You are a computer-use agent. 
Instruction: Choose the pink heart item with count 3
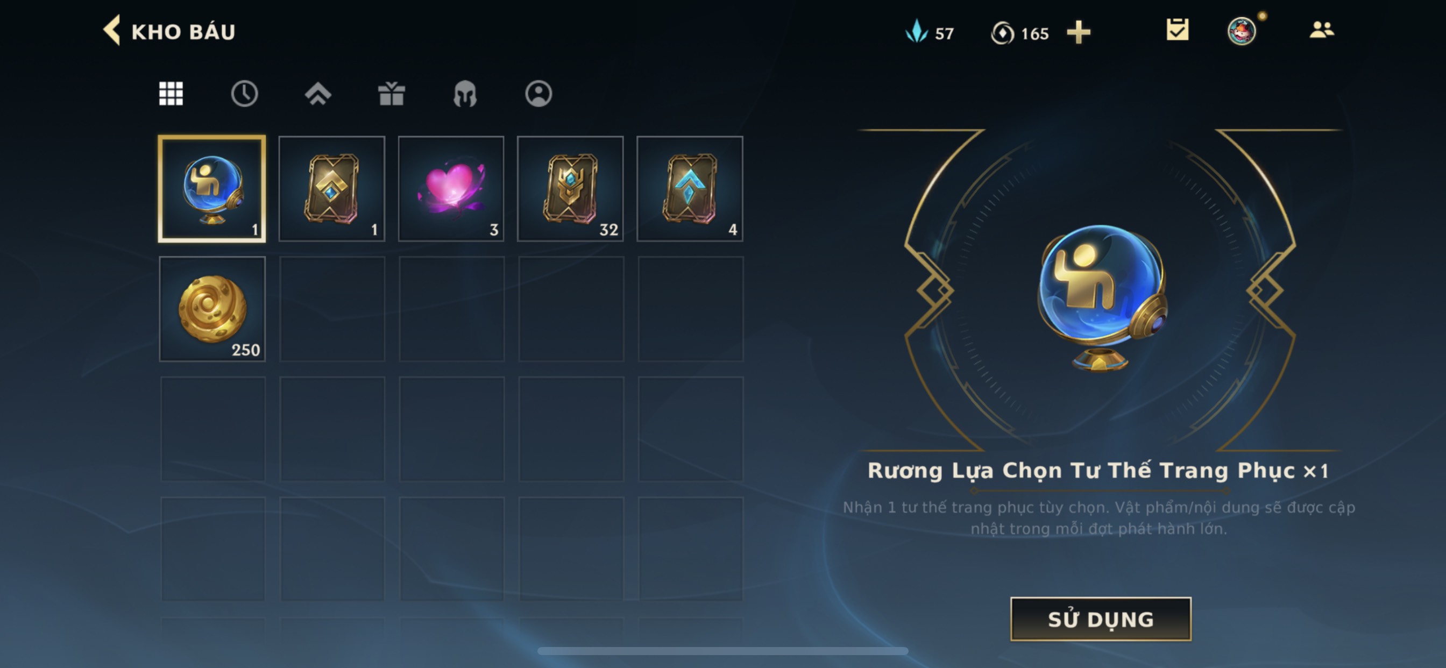coord(451,189)
